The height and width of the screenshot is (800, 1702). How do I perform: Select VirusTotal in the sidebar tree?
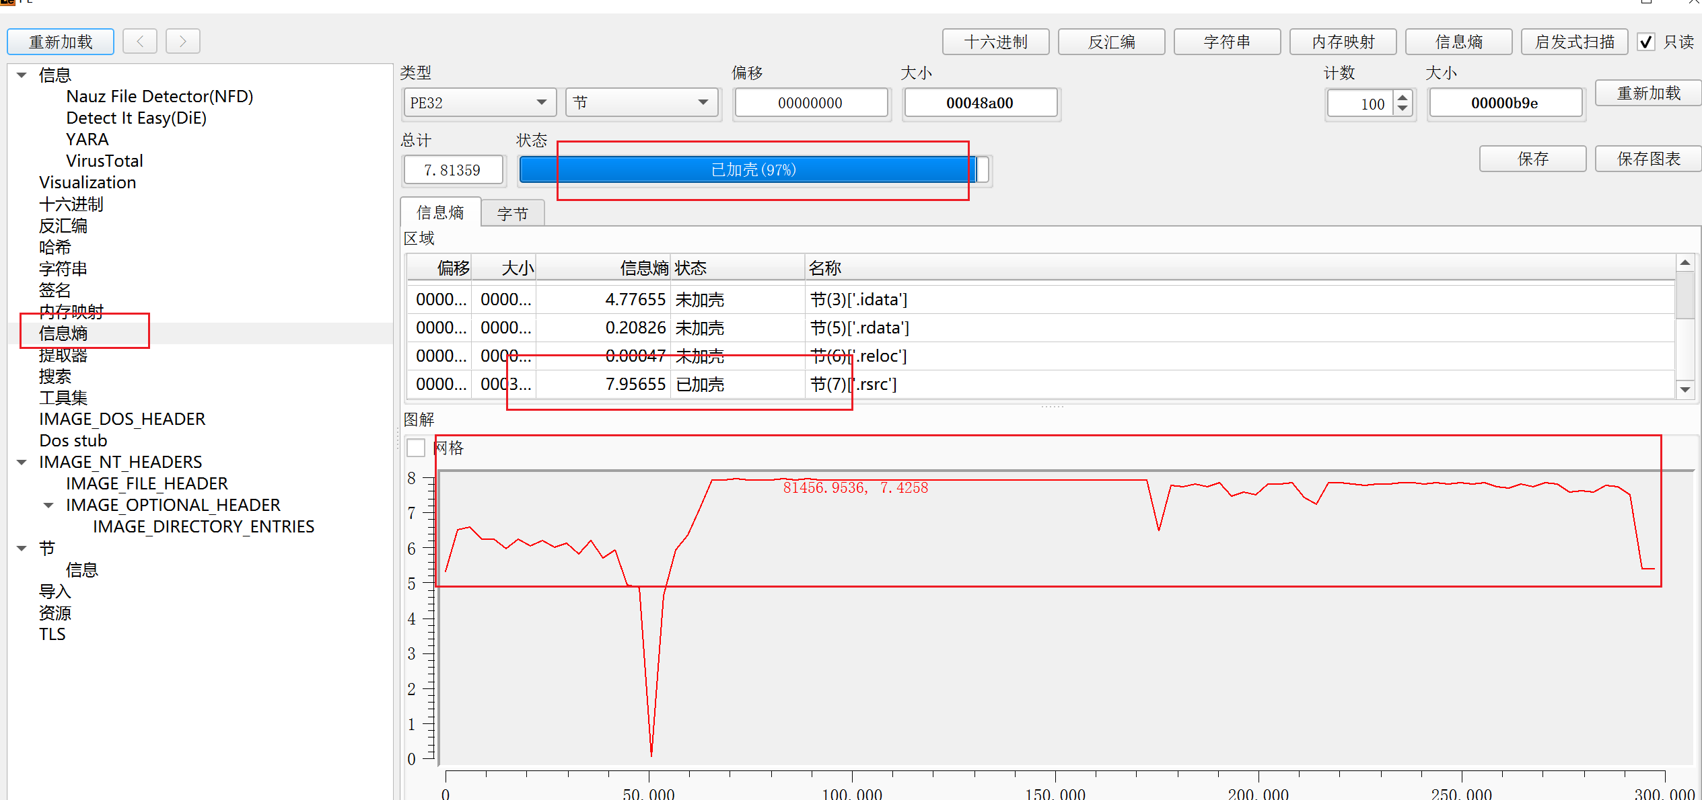104,161
